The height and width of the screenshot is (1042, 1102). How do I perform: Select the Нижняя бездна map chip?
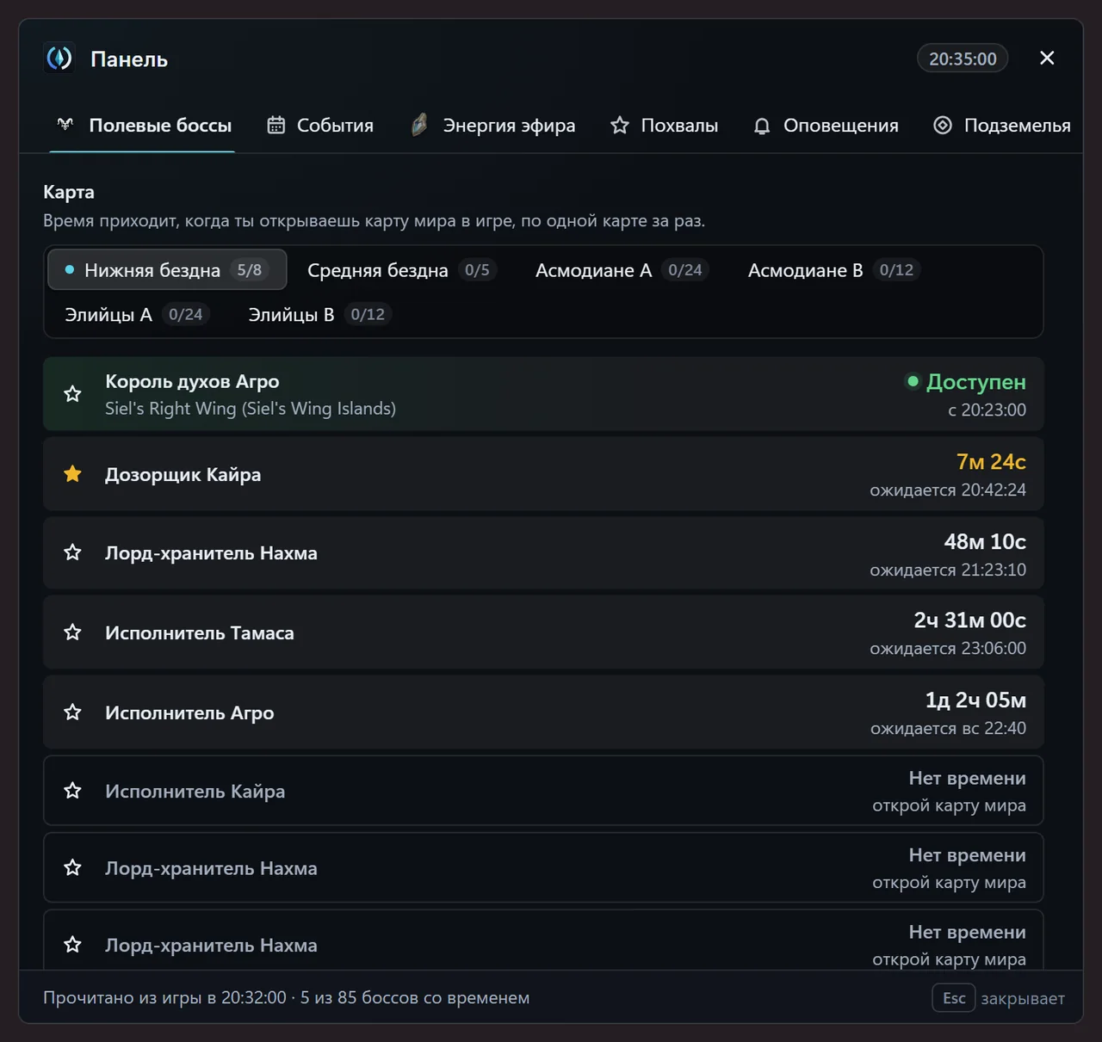click(167, 270)
